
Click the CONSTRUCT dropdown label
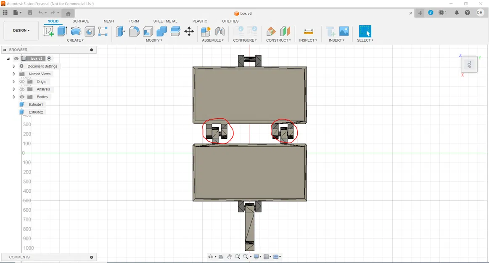278,40
